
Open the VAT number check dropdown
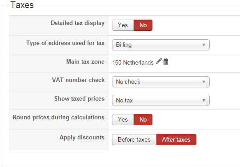(161, 82)
